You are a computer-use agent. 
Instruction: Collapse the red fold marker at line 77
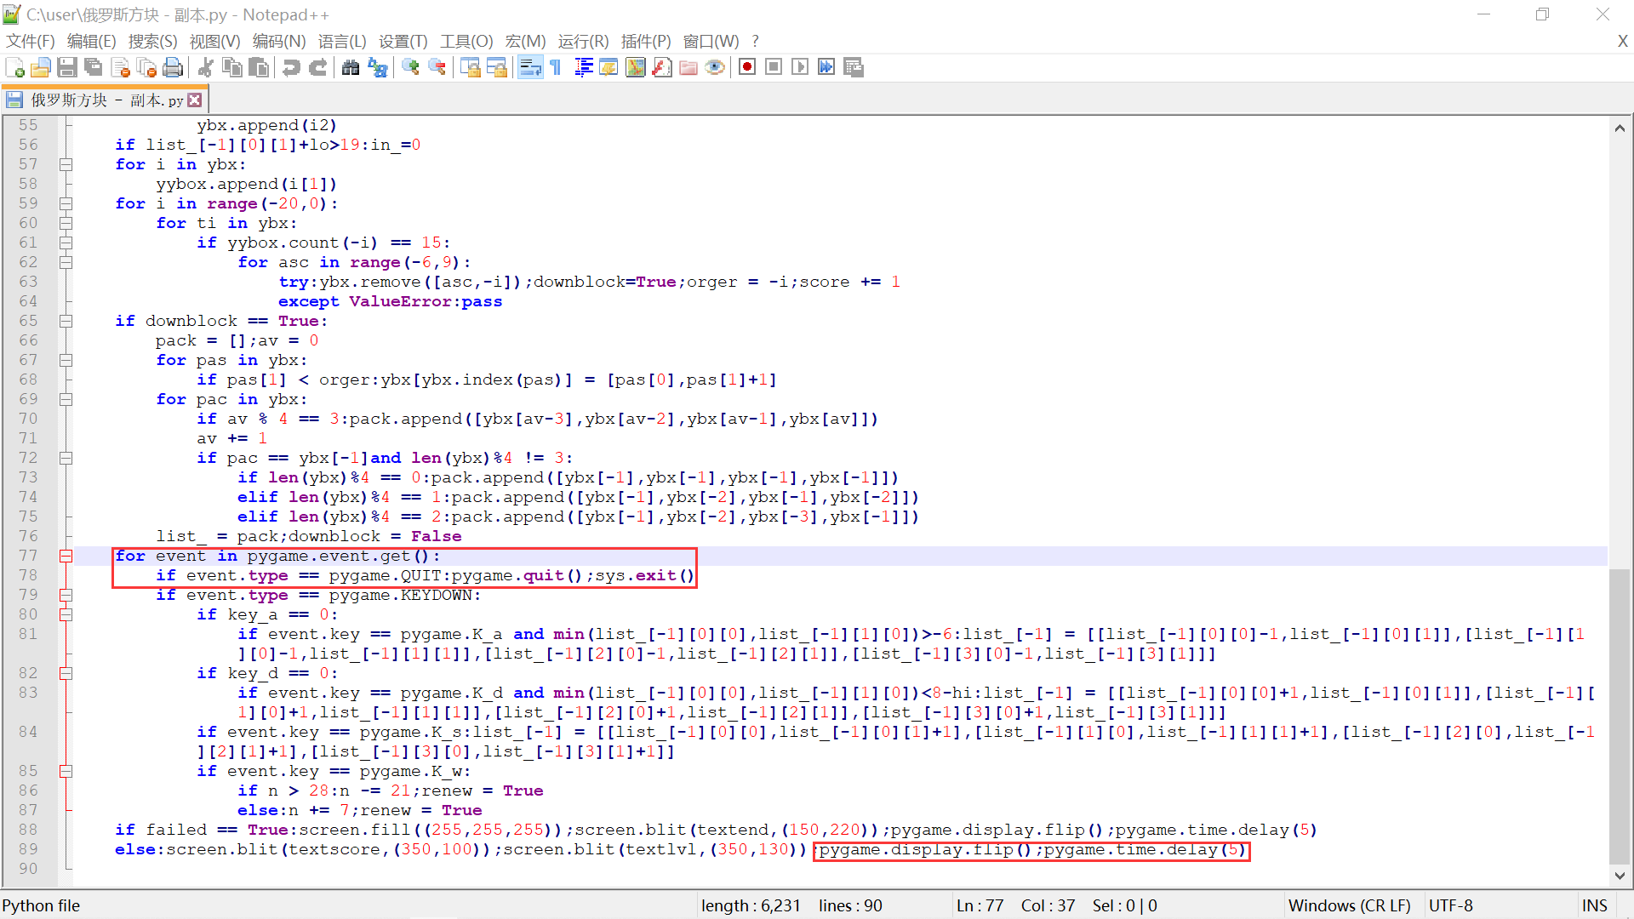tap(66, 557)
